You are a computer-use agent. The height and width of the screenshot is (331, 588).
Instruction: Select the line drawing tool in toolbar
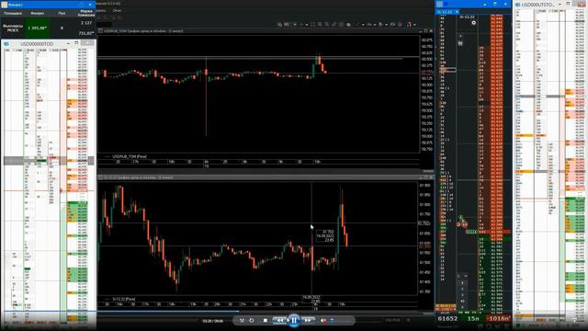coord(356,25)
